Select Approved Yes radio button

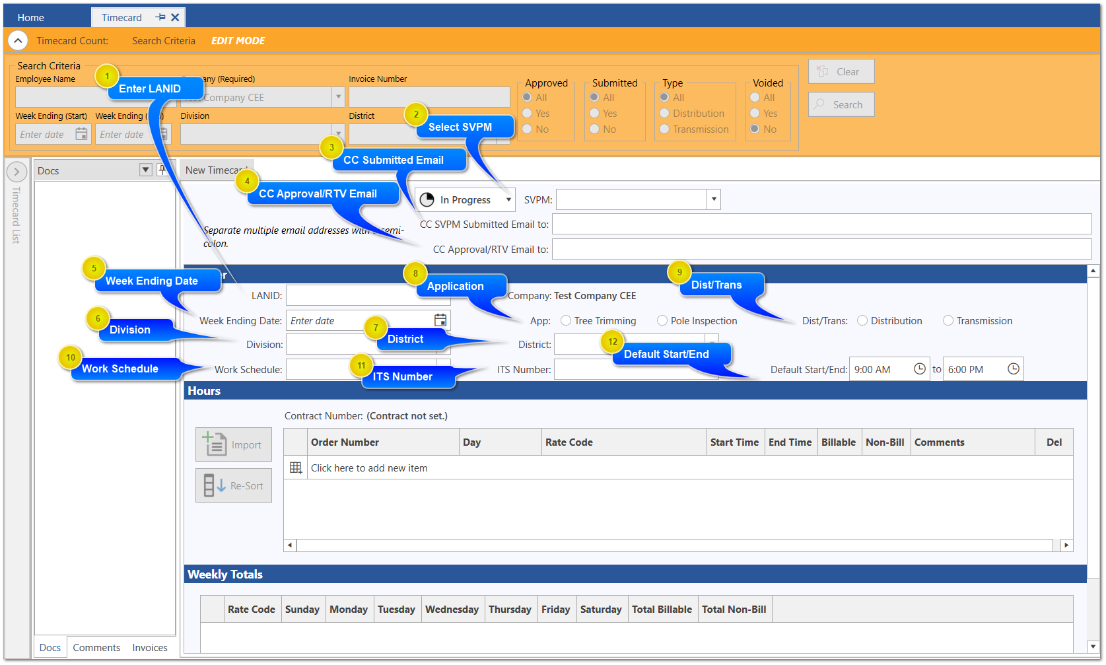527,114
